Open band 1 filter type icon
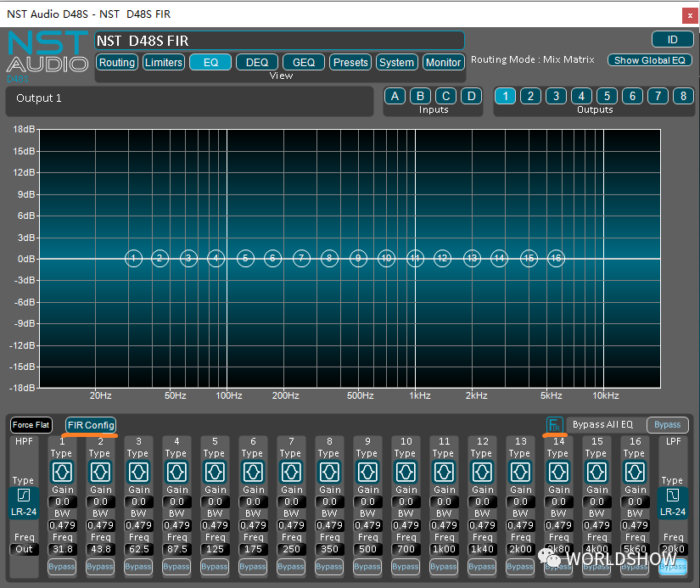The height and width of the screenshot is (588, 700). coord(62,472)
